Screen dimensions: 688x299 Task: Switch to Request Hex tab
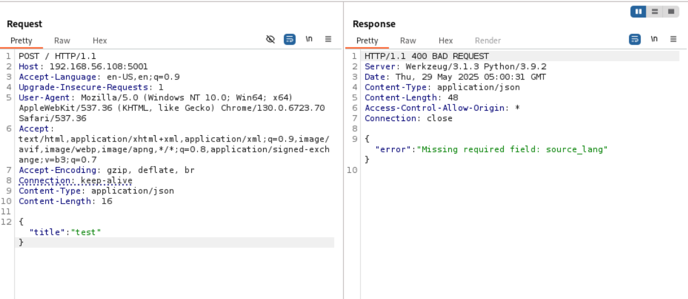[x=100, y=40]
